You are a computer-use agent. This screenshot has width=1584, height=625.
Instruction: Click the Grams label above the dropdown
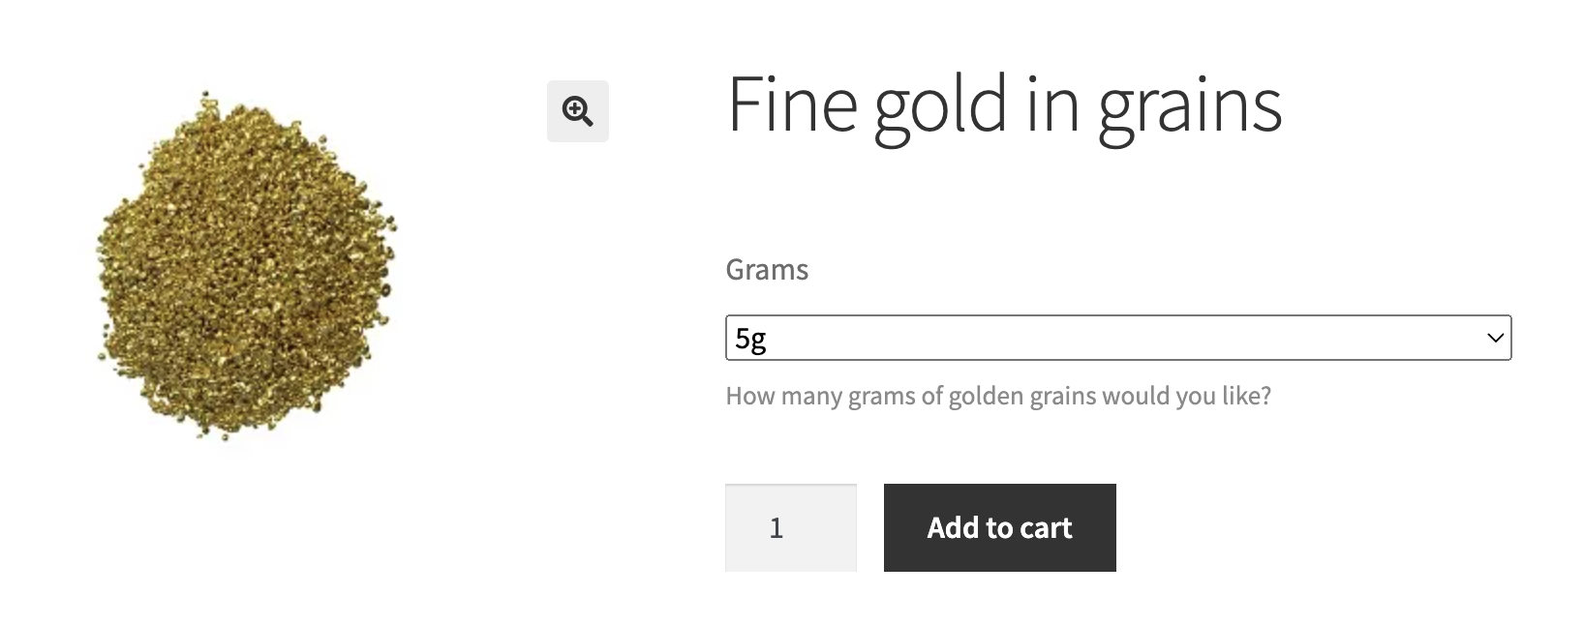tap(767, 269)
